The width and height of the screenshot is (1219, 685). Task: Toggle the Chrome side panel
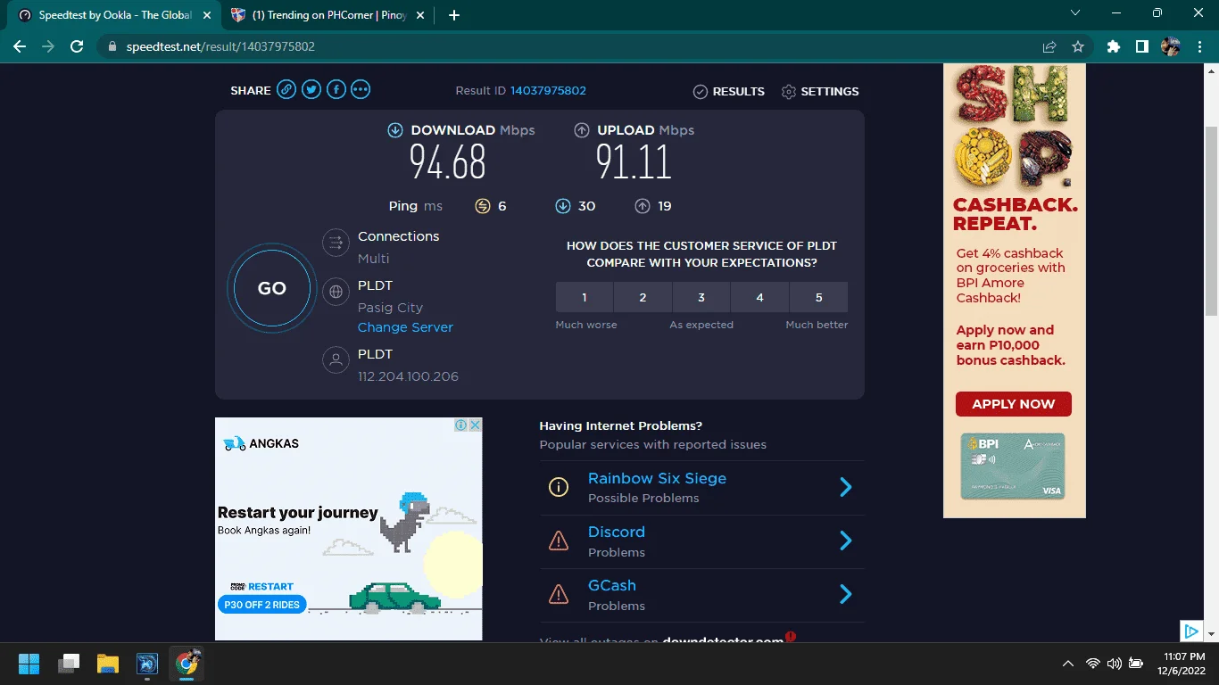(1141, 46)
